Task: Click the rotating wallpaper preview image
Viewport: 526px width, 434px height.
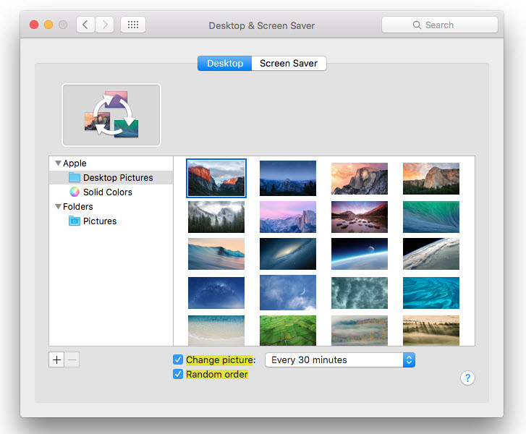Action: point(111,115)
